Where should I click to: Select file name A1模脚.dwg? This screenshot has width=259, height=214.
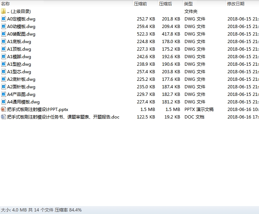pyautogui.click(x=19, y=57)
